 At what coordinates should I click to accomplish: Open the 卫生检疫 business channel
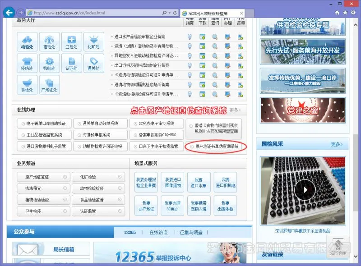point(42,211)
